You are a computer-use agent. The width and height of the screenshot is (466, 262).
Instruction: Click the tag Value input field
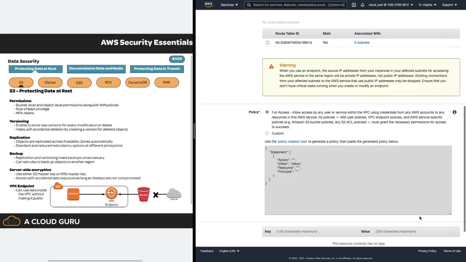click(414, 231)
